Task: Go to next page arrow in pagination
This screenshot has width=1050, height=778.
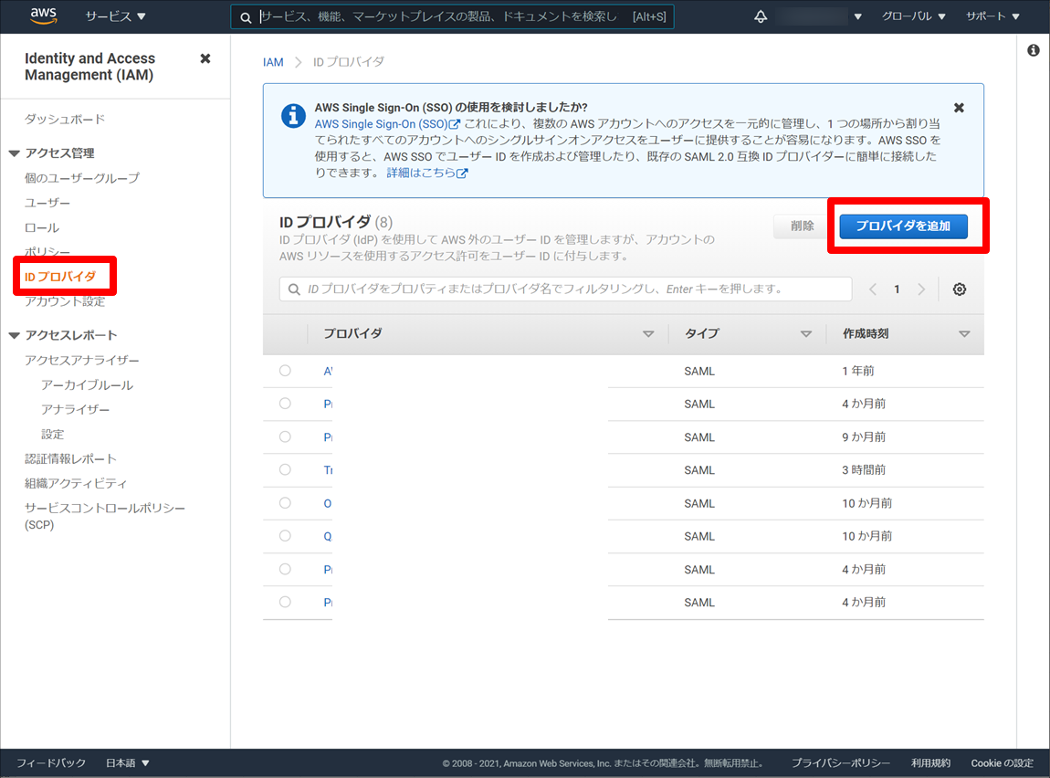Action: click(x=921, y=289)
